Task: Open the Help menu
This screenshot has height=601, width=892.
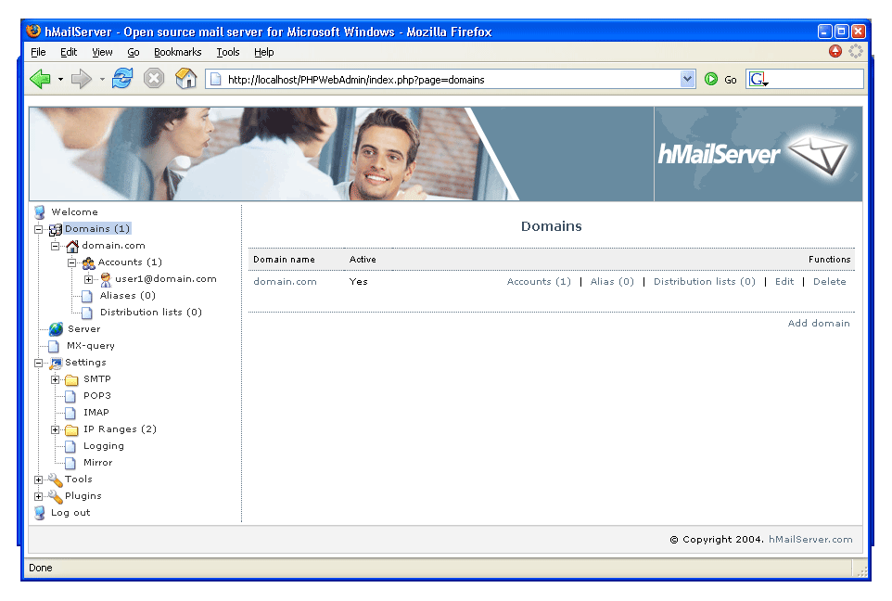Action: (264, 52)
